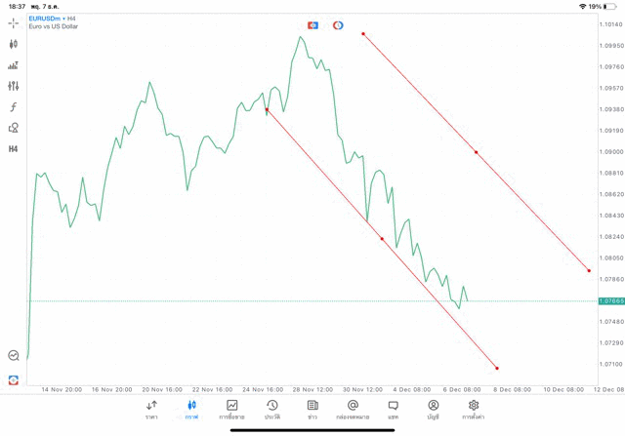Open chart settings sliders icon
The image size is (625, 436).
(x=13, y=86)
